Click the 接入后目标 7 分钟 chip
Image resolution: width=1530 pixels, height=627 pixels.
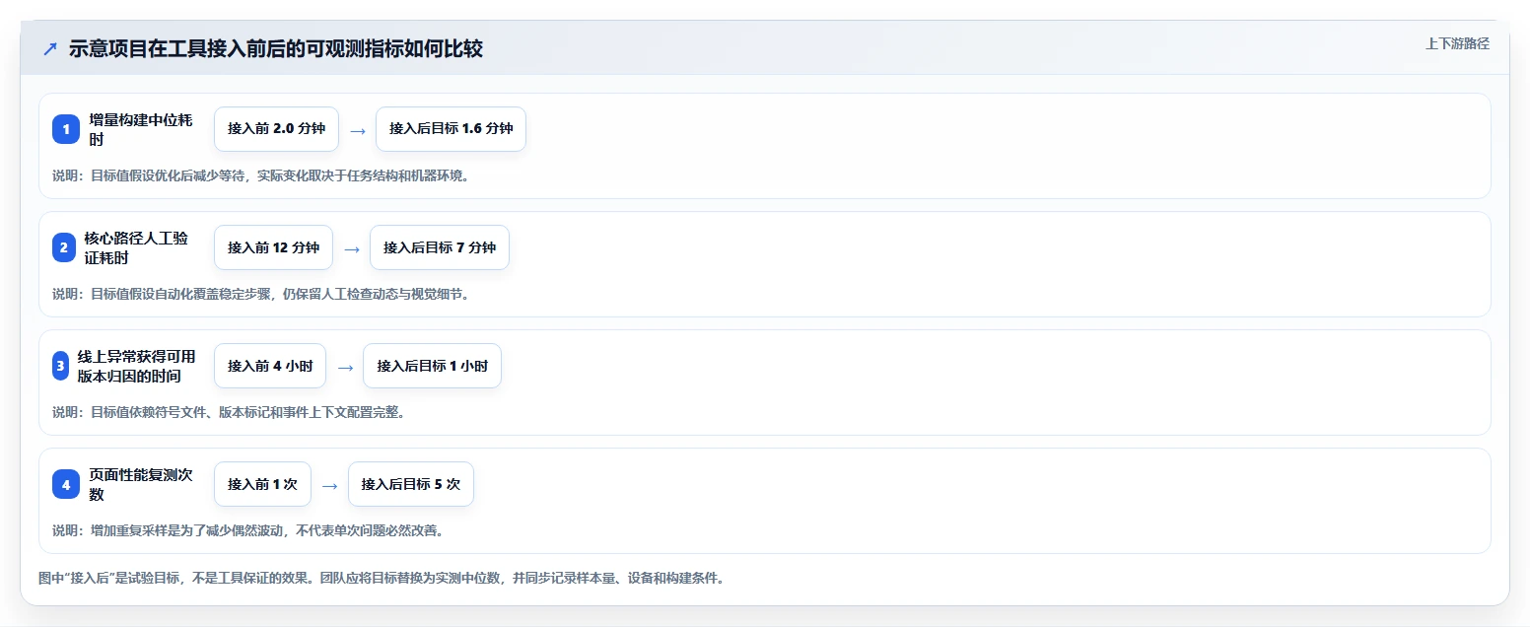pyautogui.click(x=440, y=247)
